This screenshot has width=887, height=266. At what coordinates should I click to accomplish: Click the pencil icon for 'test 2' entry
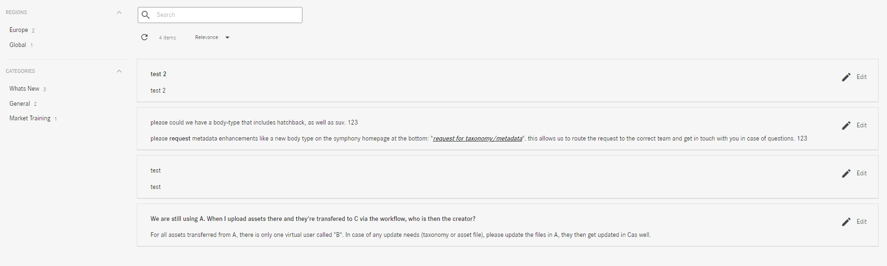tap(846, 77)
